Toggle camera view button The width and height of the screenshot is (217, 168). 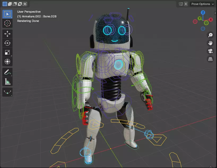210,51
